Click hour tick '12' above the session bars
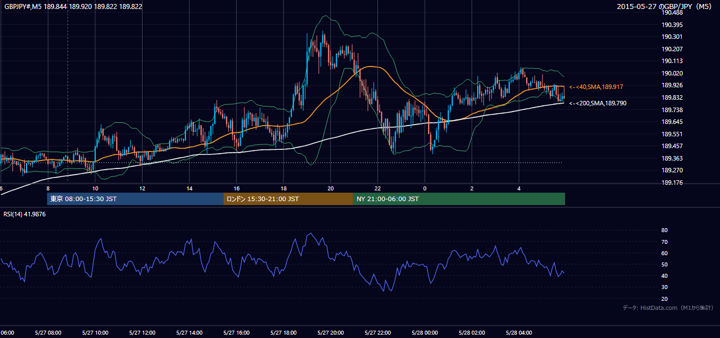 [142, 188]
